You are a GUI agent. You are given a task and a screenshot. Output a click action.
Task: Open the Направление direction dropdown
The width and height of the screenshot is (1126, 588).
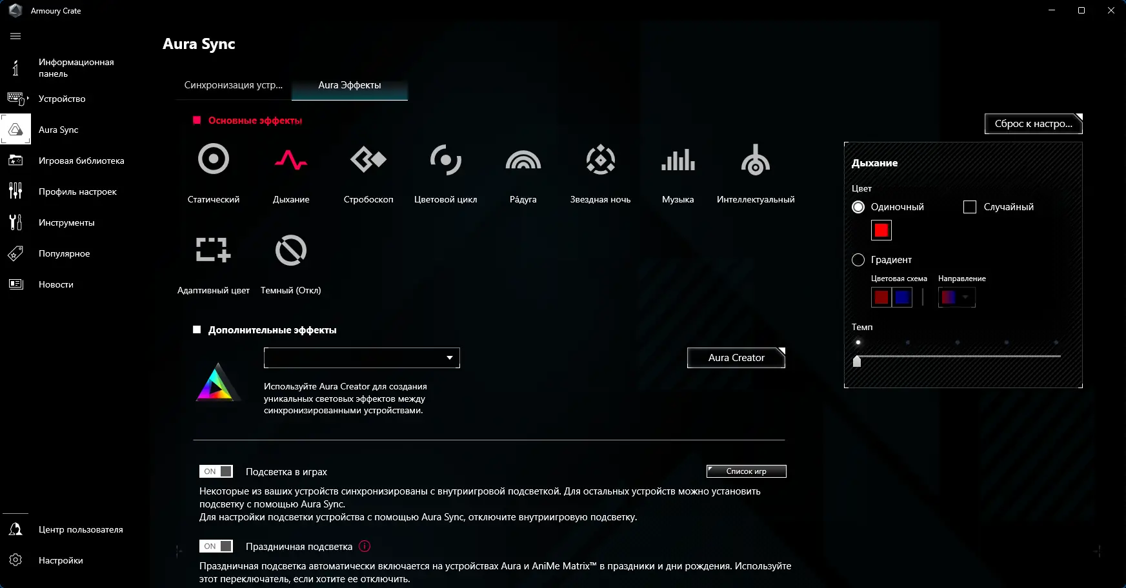click(x=957, y=297)
